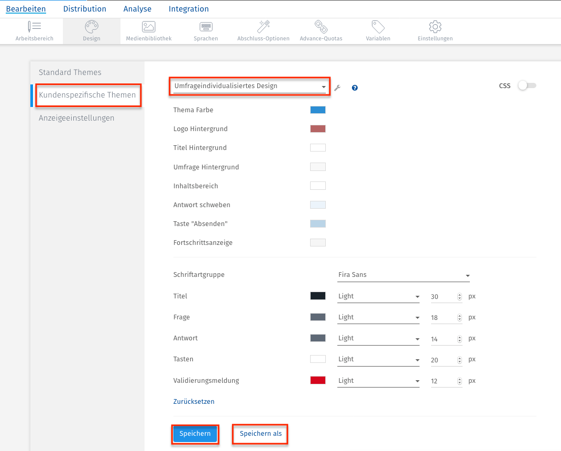This screenshot has width=561, height=451.
Task: Select Anzeigeeinstellungen in the sidebar
Action: point(76,118)
